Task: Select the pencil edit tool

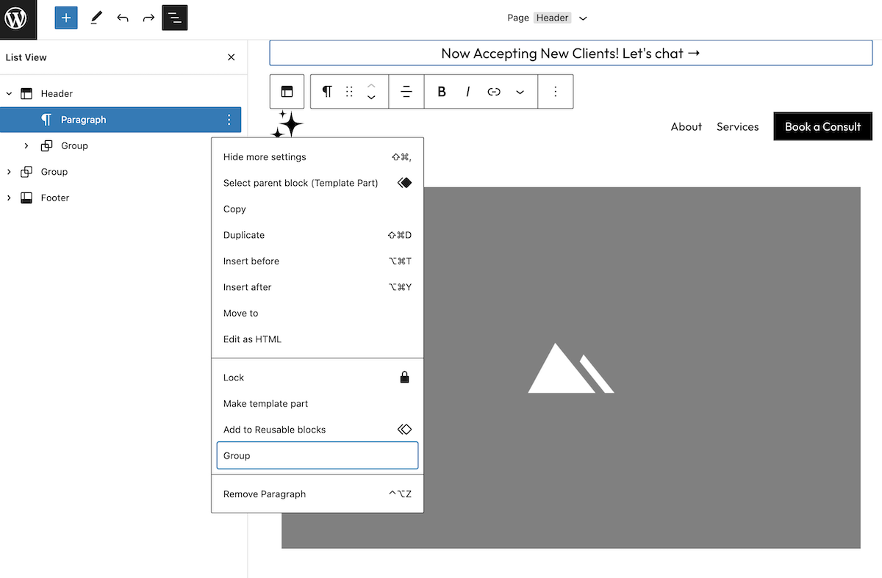Action: tap(96, 18)
